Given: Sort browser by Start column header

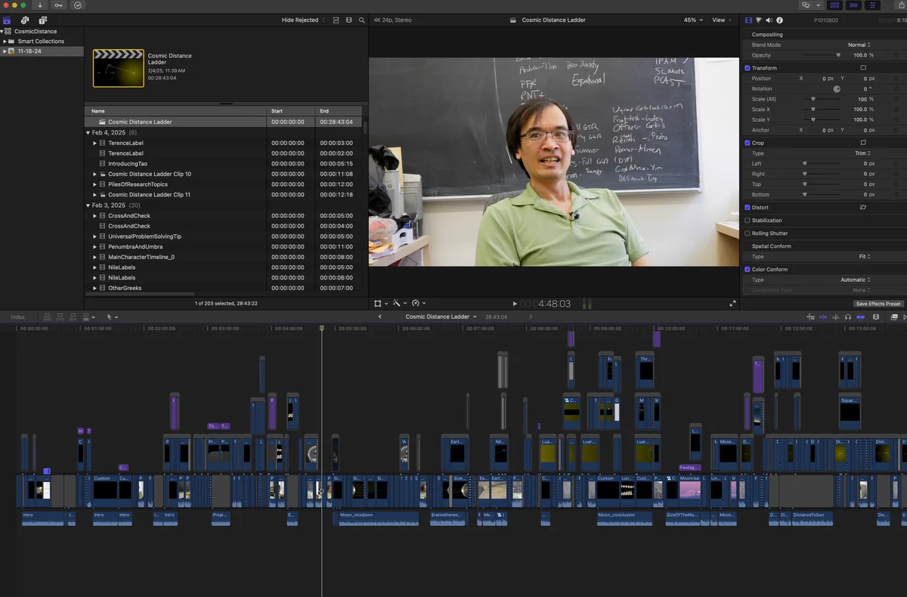Looking at the screenshot, I should (x=291, y=111).
